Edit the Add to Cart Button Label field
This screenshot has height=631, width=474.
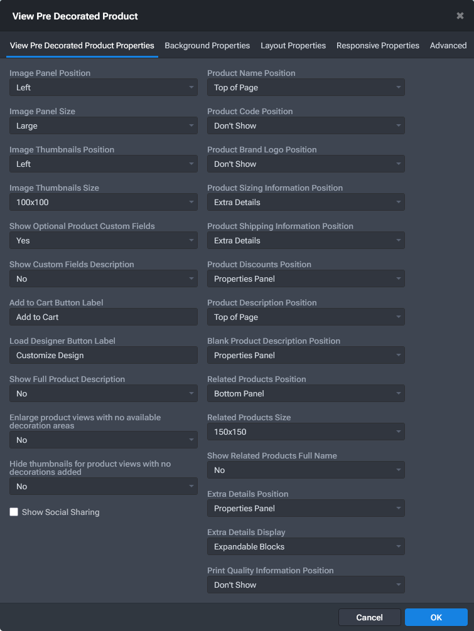click(103, 317)
